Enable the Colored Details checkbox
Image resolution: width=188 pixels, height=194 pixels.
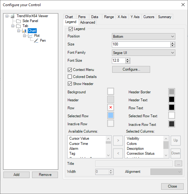click(70, 77)
